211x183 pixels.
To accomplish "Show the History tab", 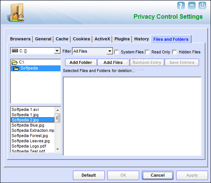I will point(141,39).
